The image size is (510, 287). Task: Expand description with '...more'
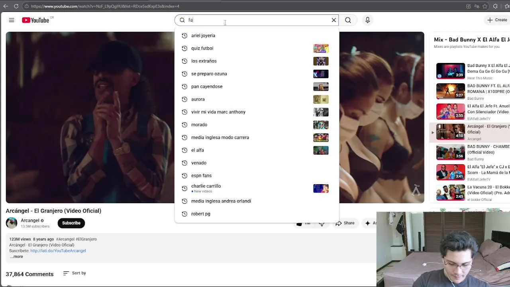pos(16,257)
